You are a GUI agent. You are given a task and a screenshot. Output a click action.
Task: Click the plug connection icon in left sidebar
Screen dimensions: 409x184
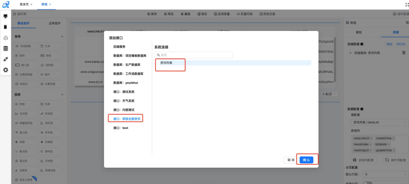coord(5,60)
